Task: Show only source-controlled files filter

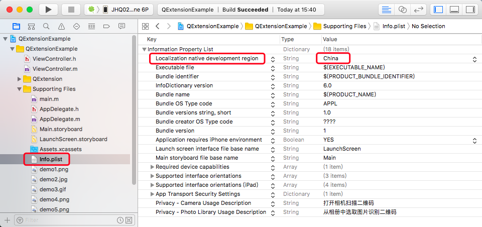Action: coord(129,220)
